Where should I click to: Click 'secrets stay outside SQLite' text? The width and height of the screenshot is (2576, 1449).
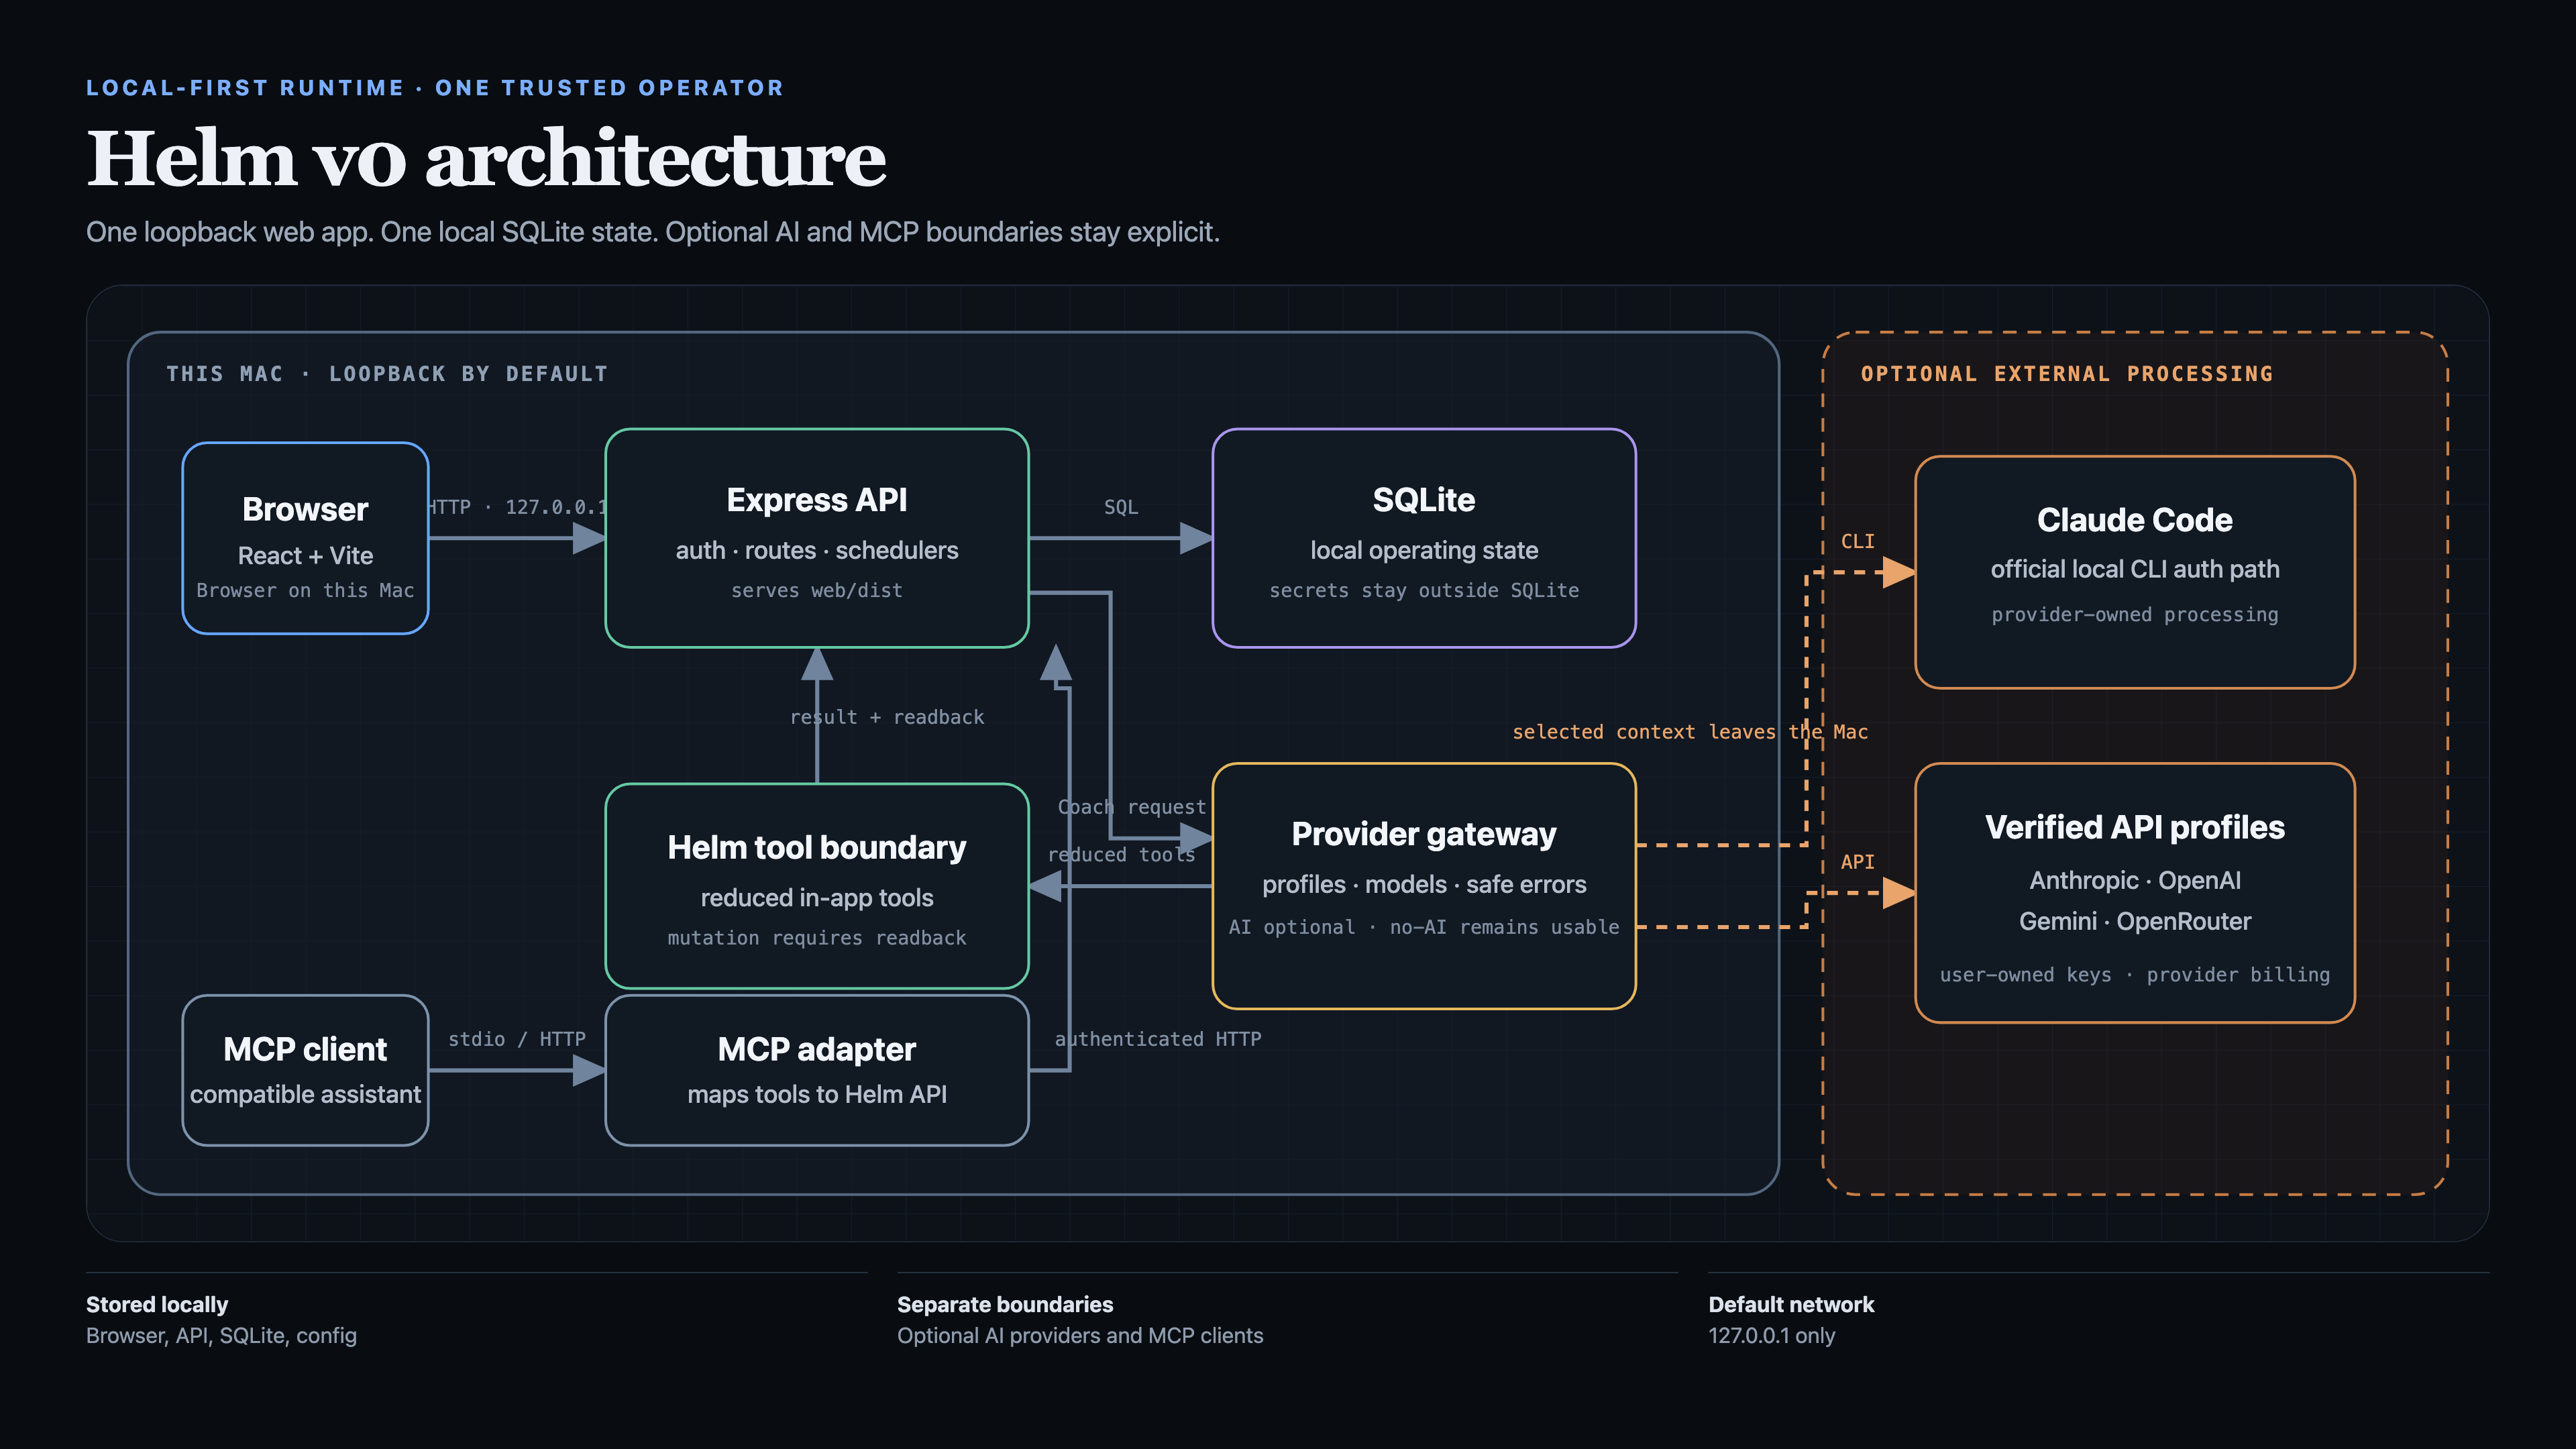(1424, 590)
